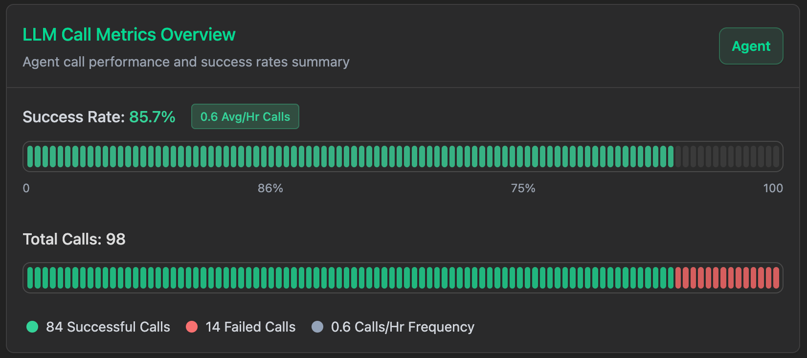The image size is (807, 358).
Task: Click the 86% scale marker label
Action: coord(270,188)
